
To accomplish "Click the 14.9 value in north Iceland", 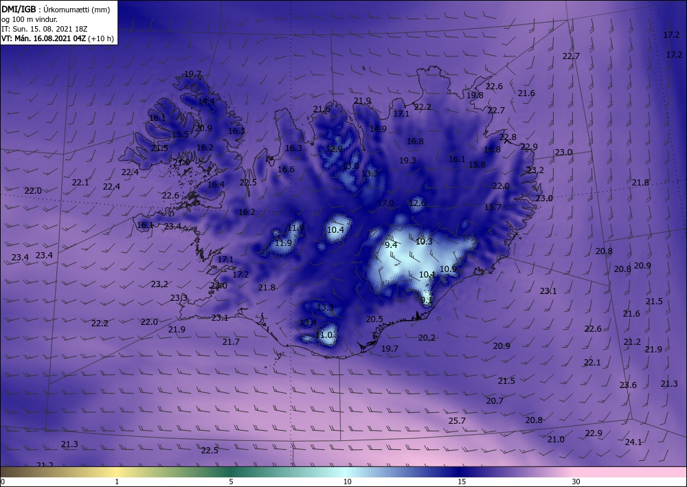I will point(378,129).
